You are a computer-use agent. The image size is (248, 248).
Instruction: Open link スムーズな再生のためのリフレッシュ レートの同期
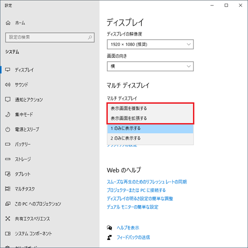pyautogui.click(x=147, y=182)
